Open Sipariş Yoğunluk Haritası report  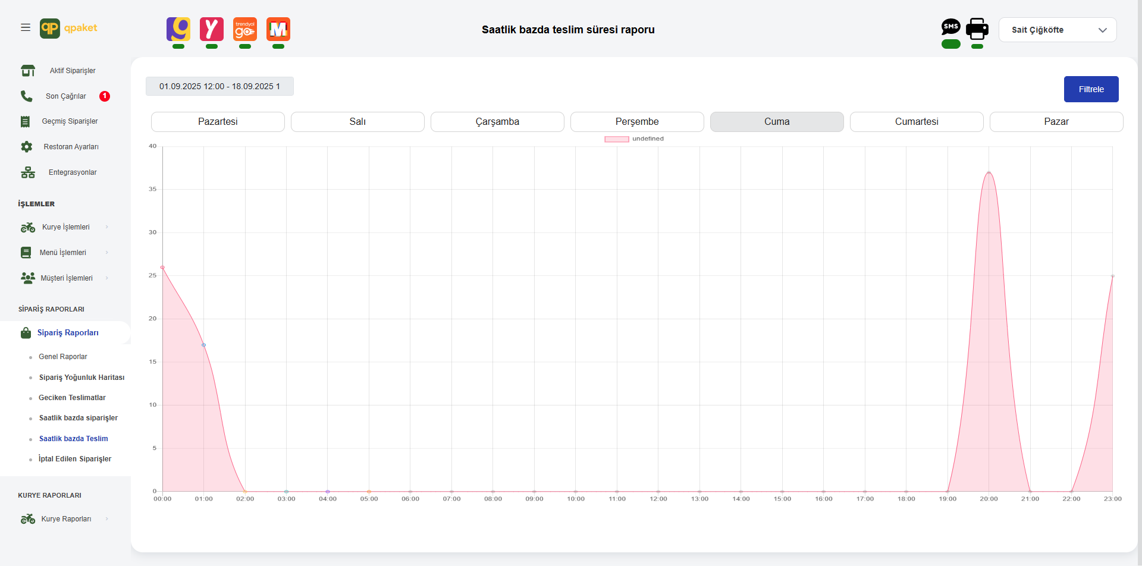point(81,378)
